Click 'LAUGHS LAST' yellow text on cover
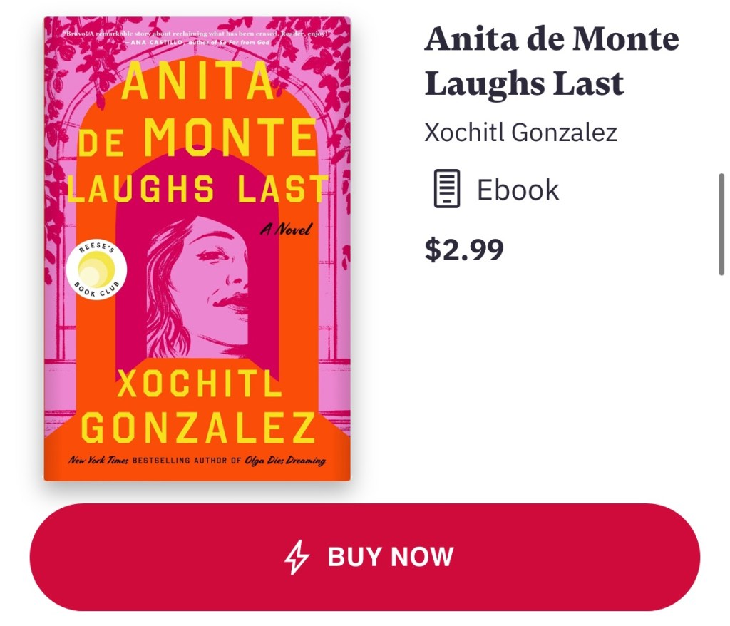The image size is (730, 626). pos(198,190)
